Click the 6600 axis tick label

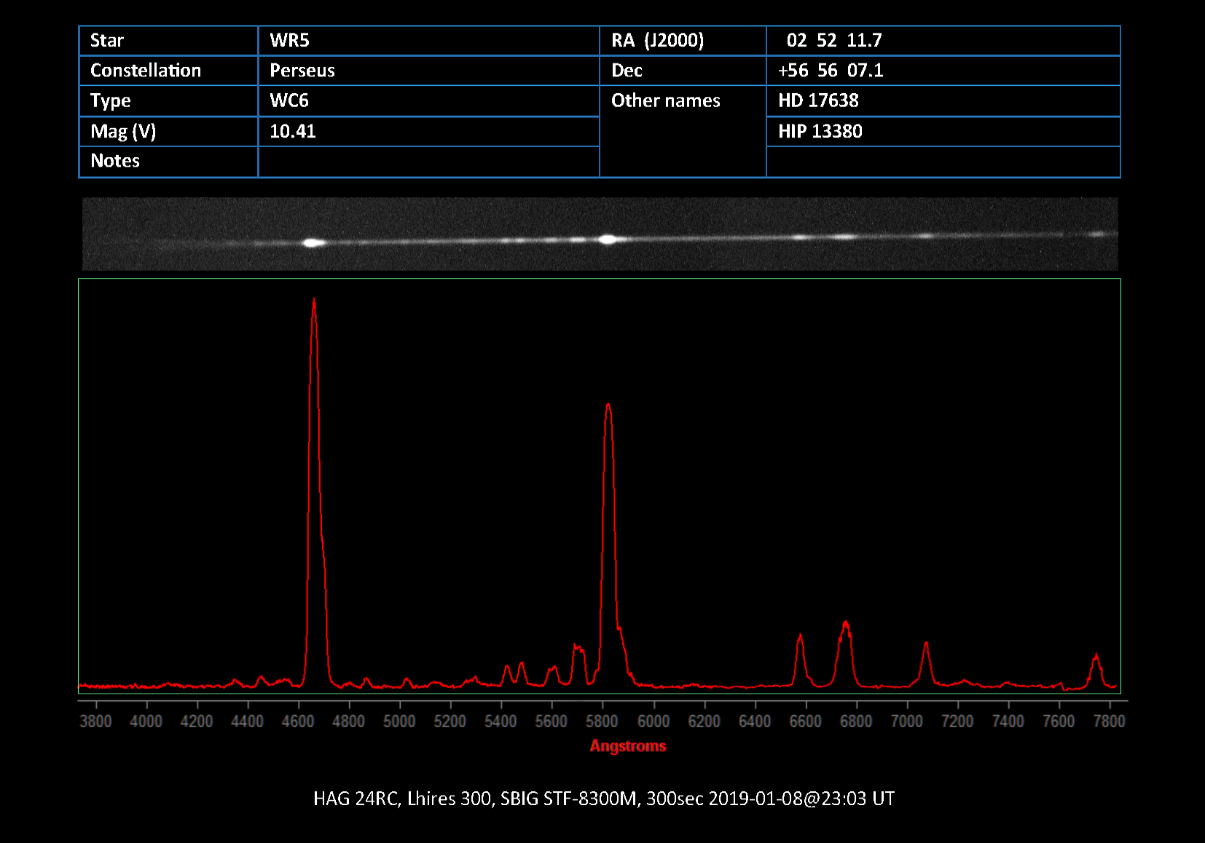click(805, 721)
